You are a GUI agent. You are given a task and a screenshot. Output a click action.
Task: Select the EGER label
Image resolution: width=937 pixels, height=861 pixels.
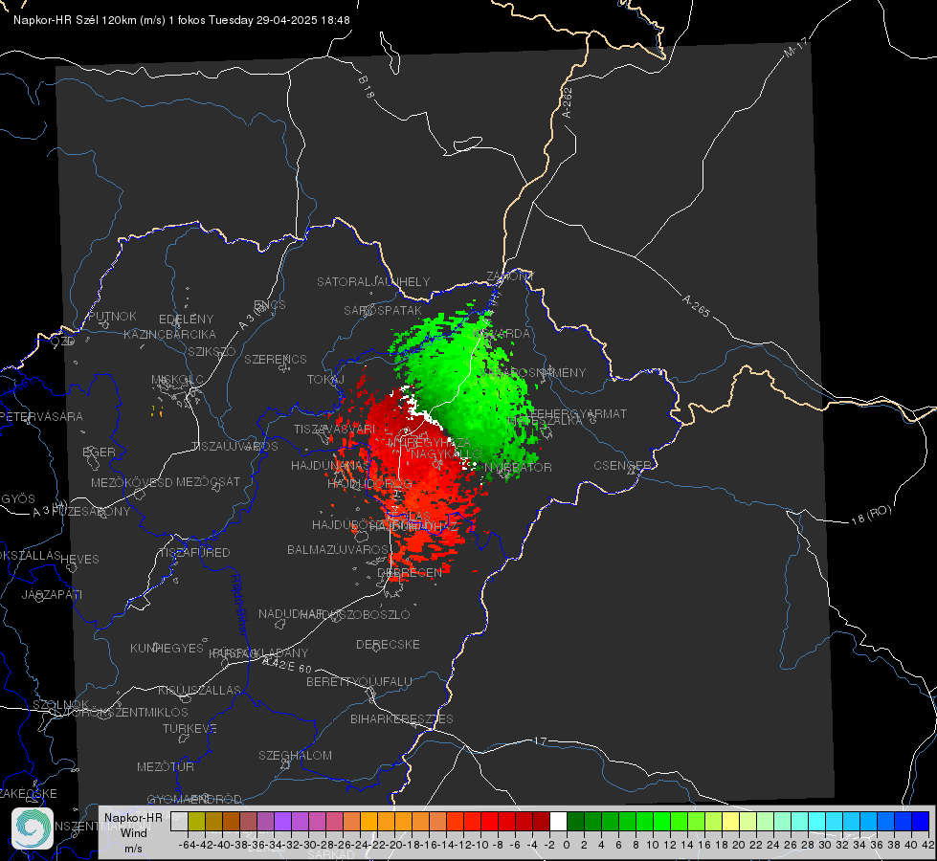click(100, 452)
